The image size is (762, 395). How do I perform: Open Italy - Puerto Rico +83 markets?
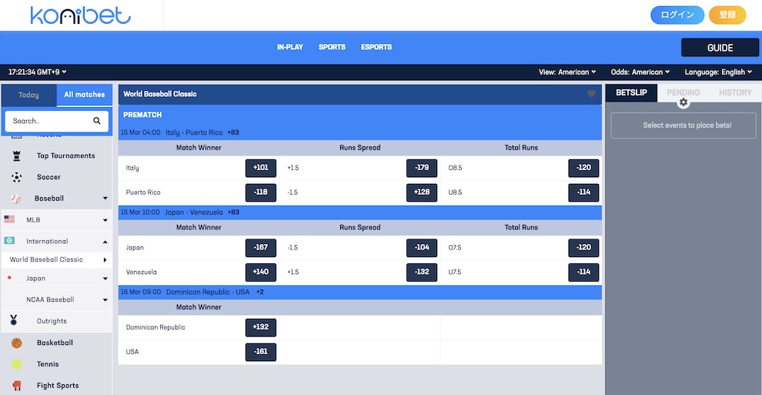[359, 132]
